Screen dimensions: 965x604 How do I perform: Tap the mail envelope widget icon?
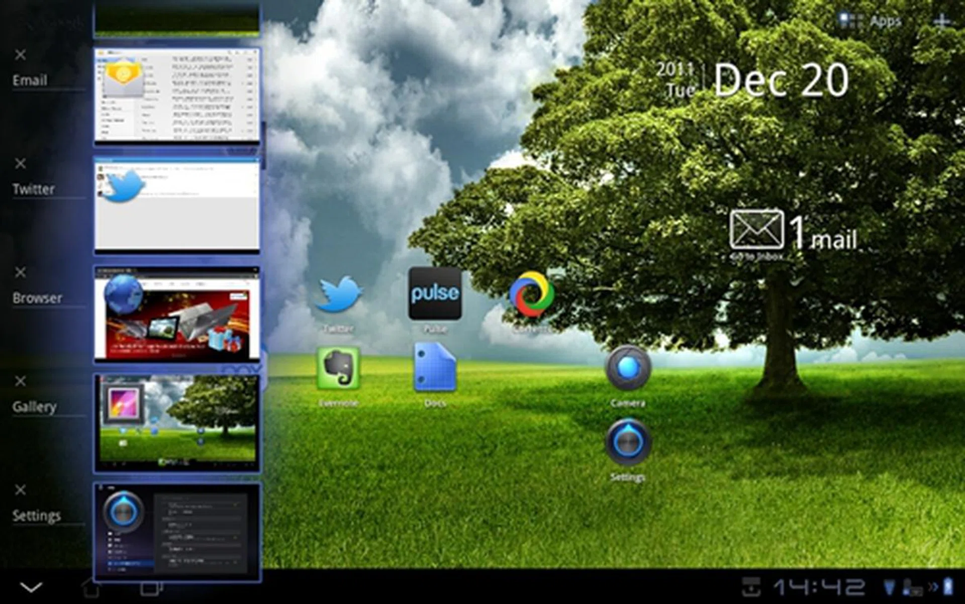click(756, 230)
